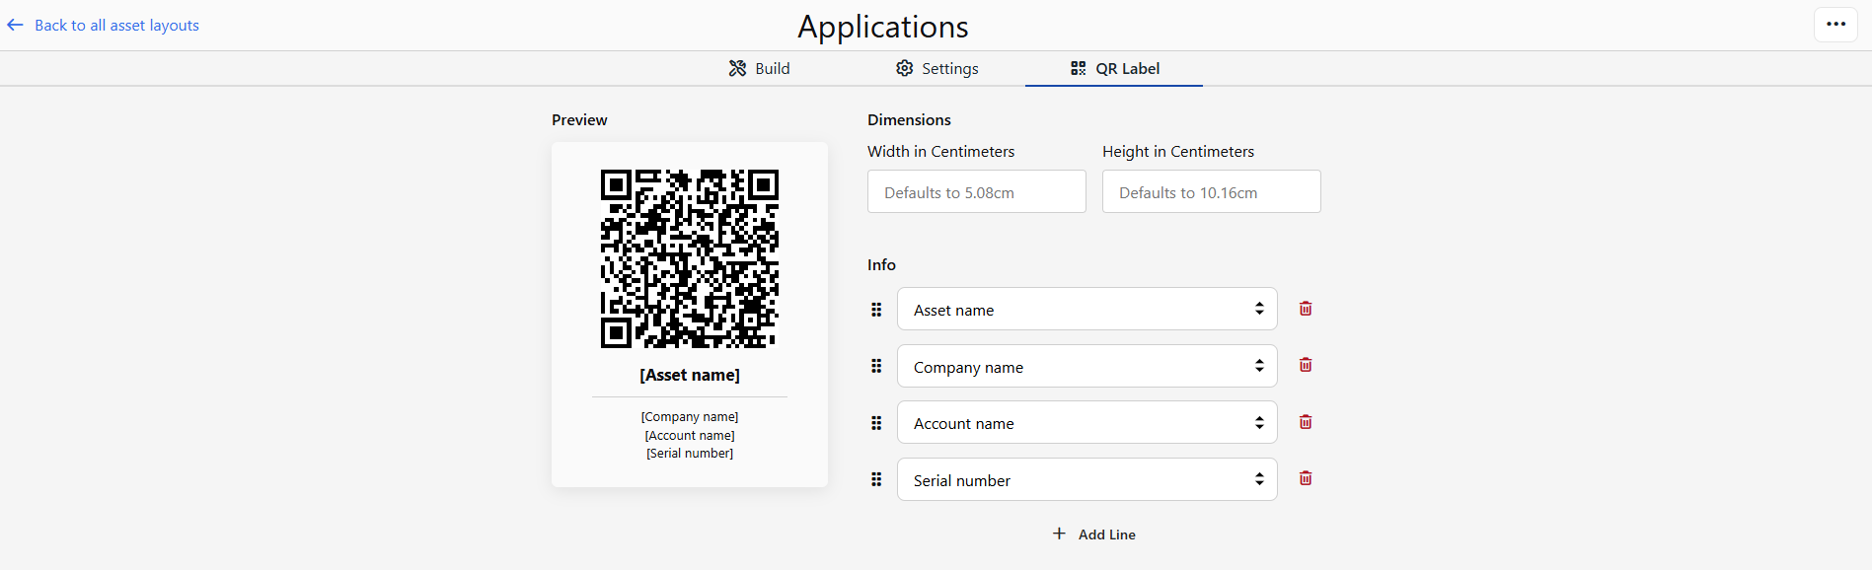Click the [Asset name] preview text

[690, 375]
